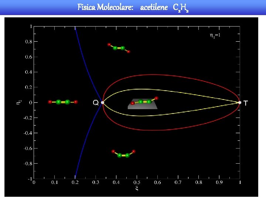The image size is (266, 199).
Task: Click the letter T label
Action: pos(246,103)
